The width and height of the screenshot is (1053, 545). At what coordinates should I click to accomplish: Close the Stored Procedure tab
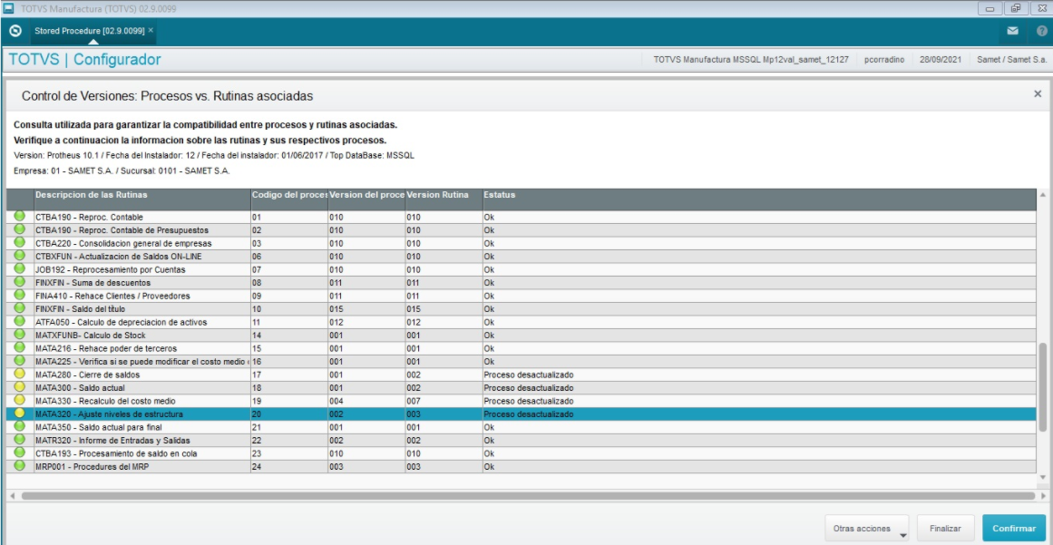151,30
